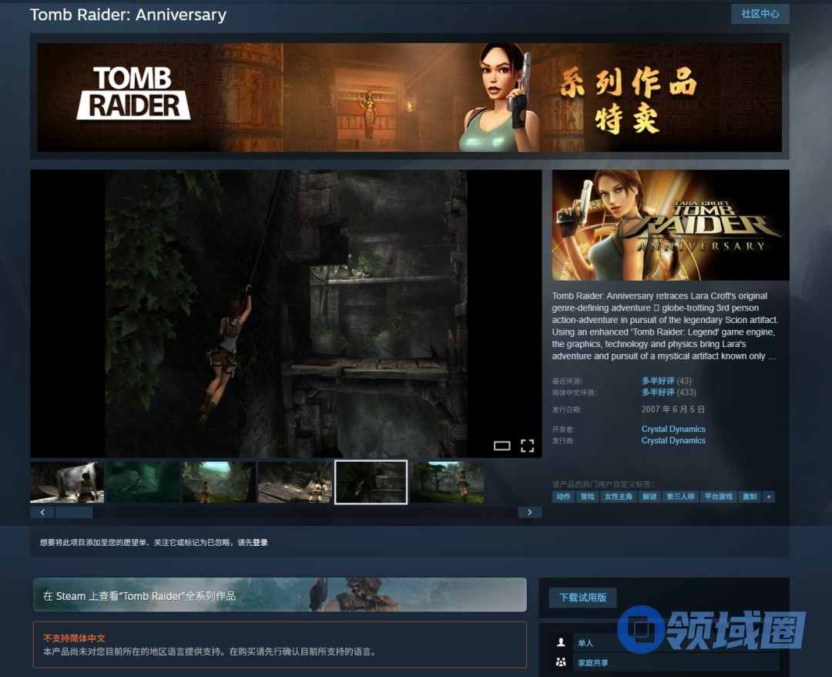Click the Crystal Dynamics developer link

click(x=673, y=429)
